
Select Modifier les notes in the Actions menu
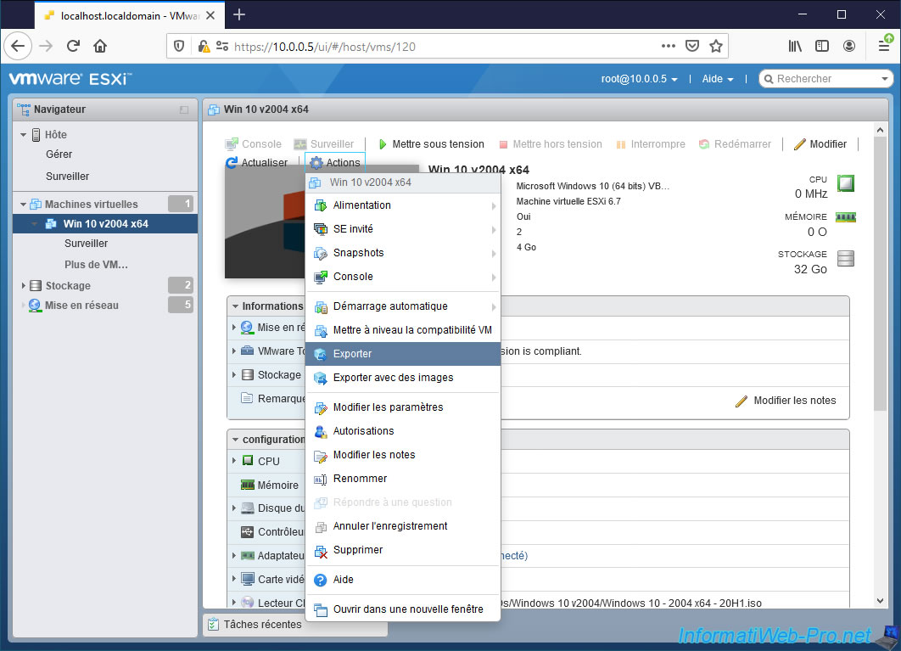[403, 455]
